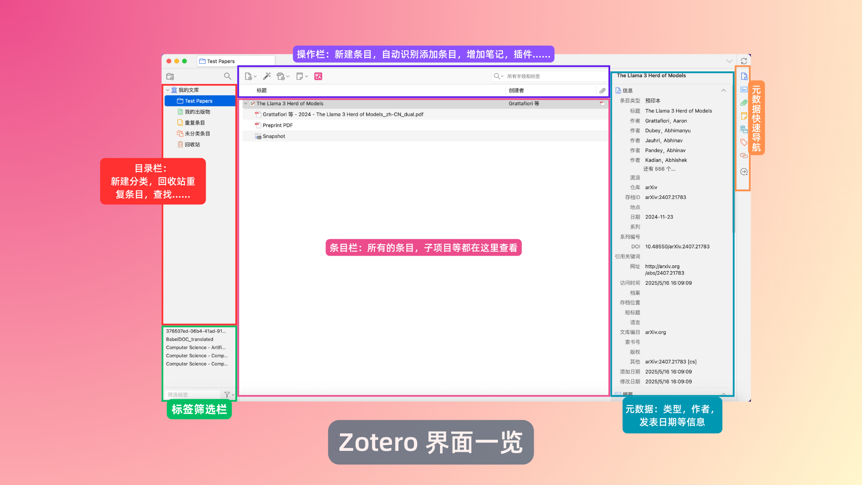Select the BabelDOC_translated tag
The width and height of the screenshot is (862, 485).
[x=189, y=339]
